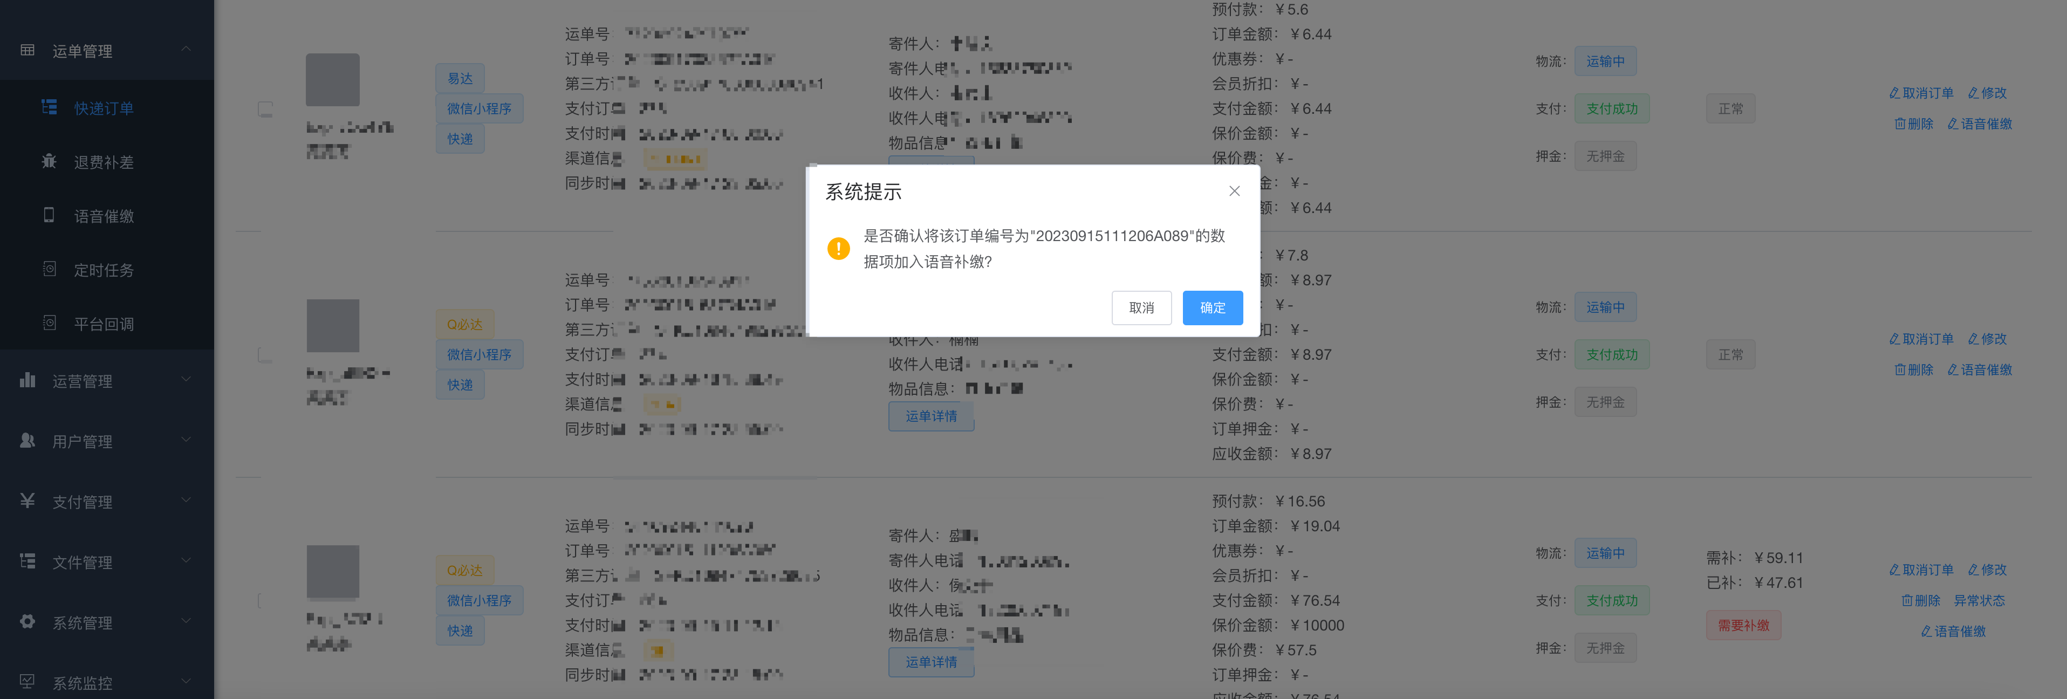Click the 运单管理 table icon in sidebar
2067x699 pixels.
pyautogui.click(x=28, y=50)
